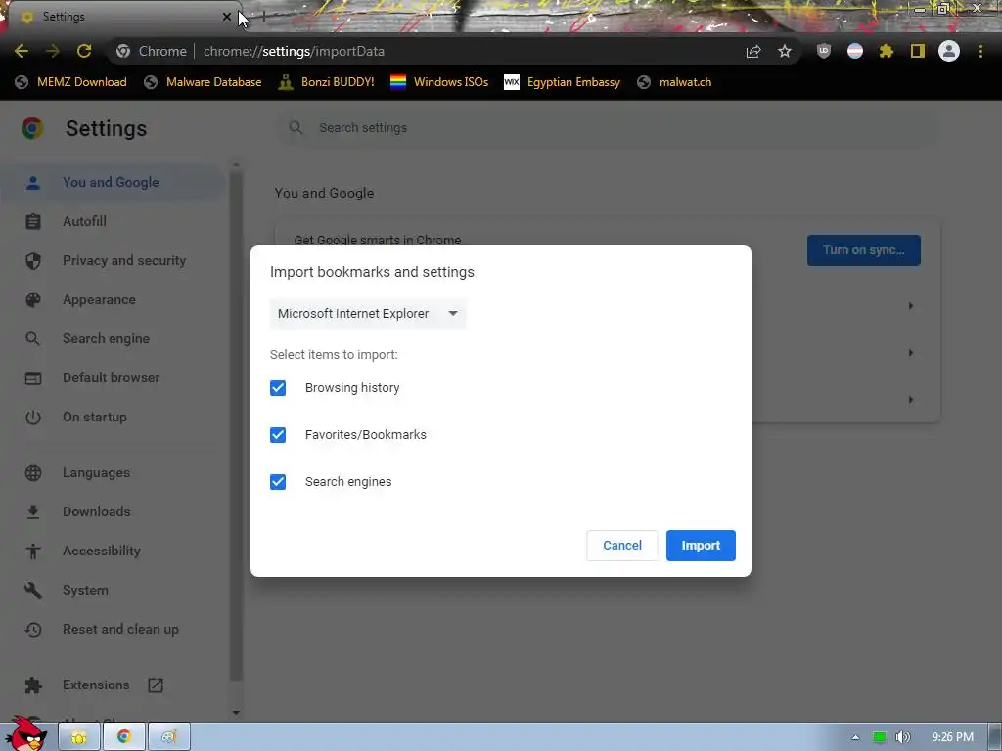Open Default browser settings section
The image size is (1002, 751).
112,377
